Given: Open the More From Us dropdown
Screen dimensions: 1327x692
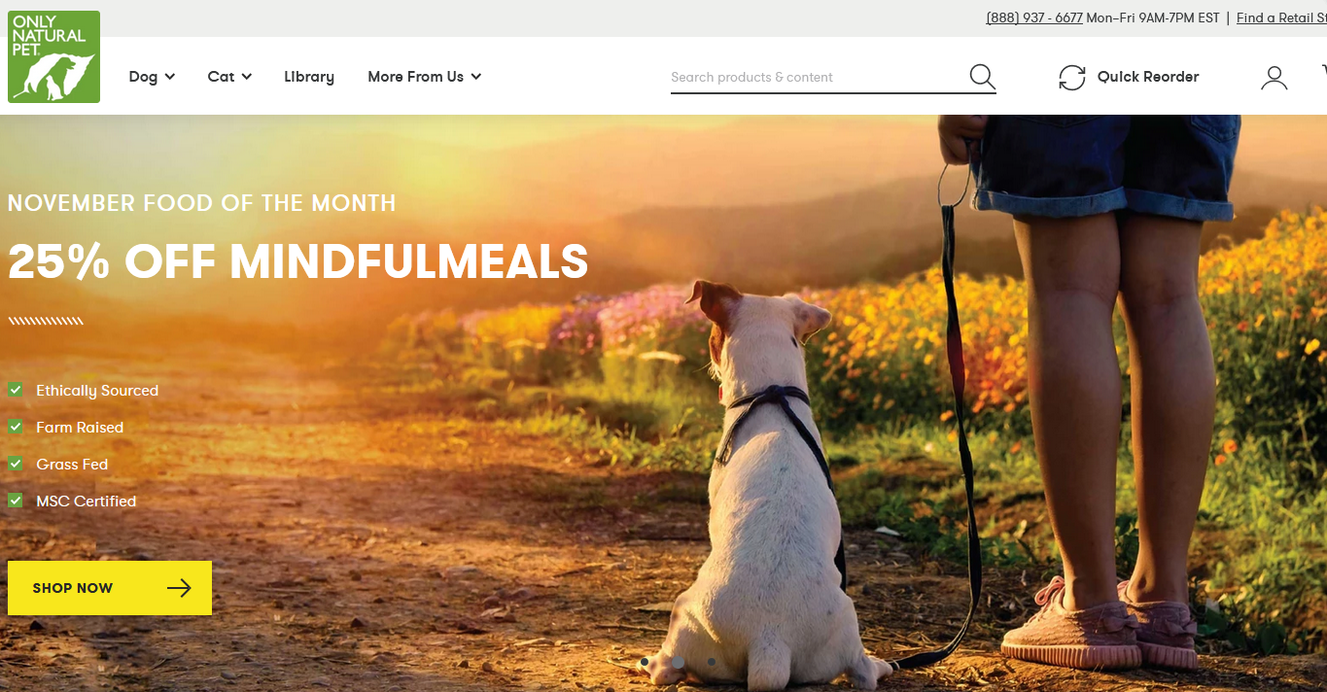Looking at the screenshot, I should click(x=425, y=77).
